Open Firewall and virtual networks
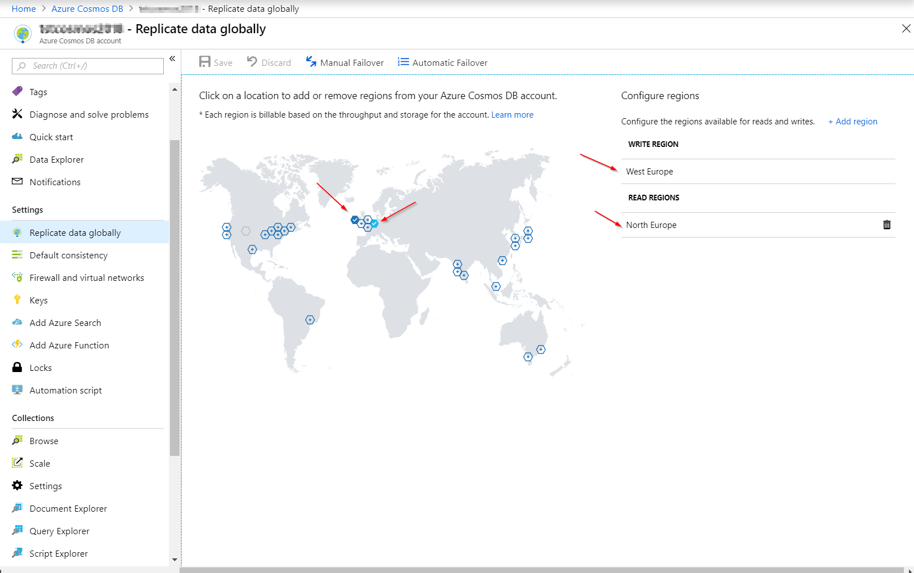This screenshot has width=914, height=573. [87, 277]
